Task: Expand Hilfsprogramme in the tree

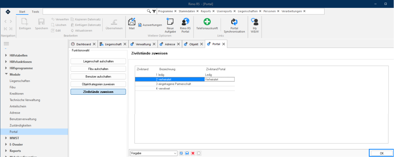Action: tap(6, 68)
